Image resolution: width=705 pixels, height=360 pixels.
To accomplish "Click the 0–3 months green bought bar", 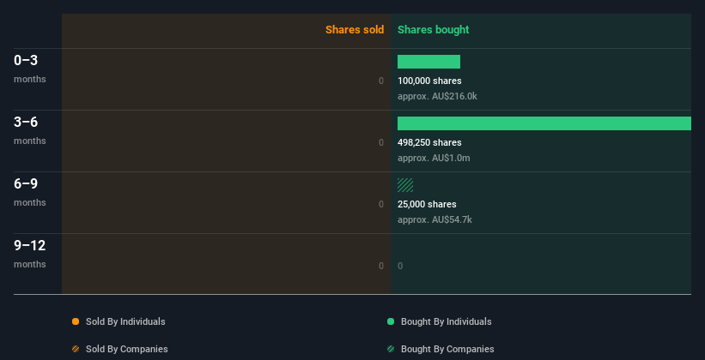I will [x=429, y=62].
